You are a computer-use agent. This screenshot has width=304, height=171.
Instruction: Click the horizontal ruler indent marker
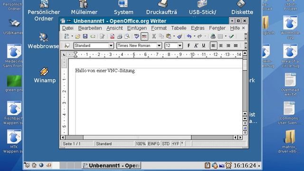tap(76, 55)
